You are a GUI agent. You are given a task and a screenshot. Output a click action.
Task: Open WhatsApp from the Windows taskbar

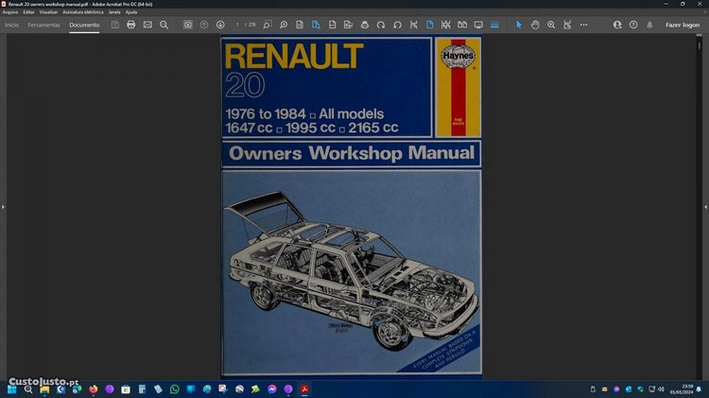pyautogui.click(x=174, y=389)
